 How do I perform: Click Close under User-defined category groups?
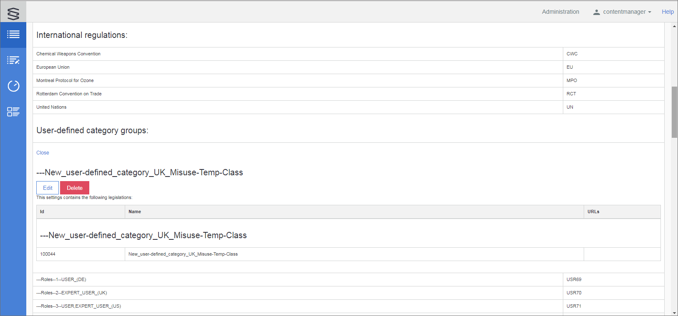click(x=43, y=153)
